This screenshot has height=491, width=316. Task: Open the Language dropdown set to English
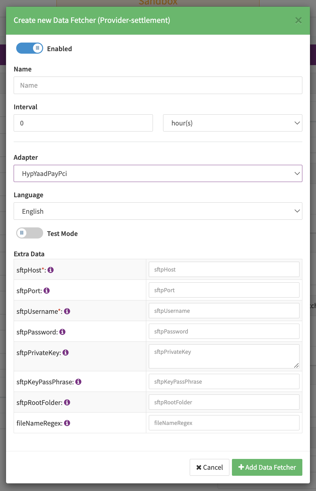point(158,211)
